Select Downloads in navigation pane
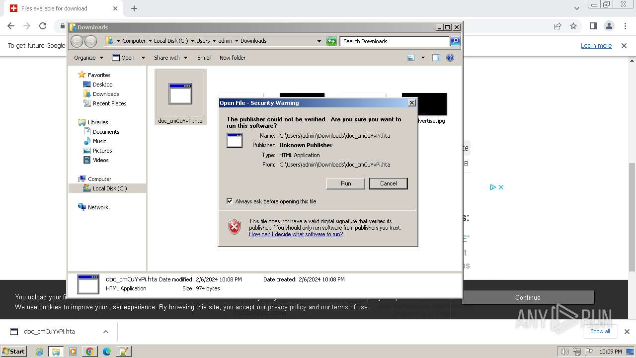Screen dimensions: 636x358 tap(105, 94)
